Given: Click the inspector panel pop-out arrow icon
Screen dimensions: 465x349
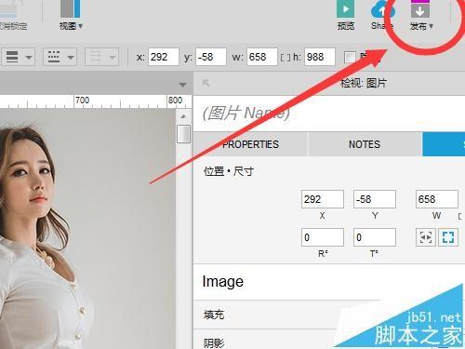Looking at the screenshot, I should [x=206, y=83].
